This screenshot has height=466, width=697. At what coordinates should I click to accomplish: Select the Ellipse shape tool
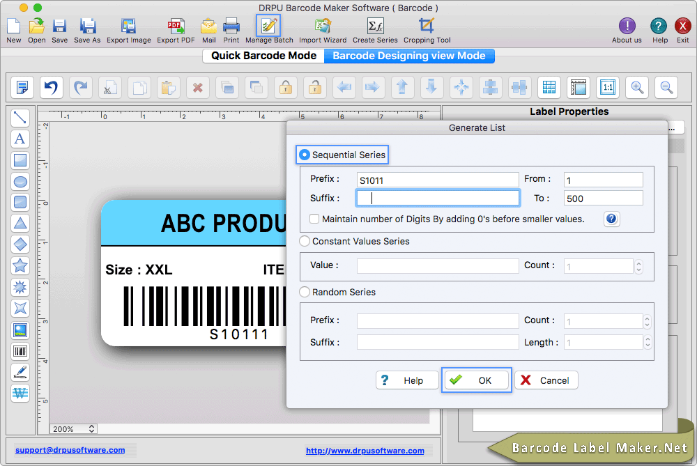pyautogui.click(x=20, y=181)
